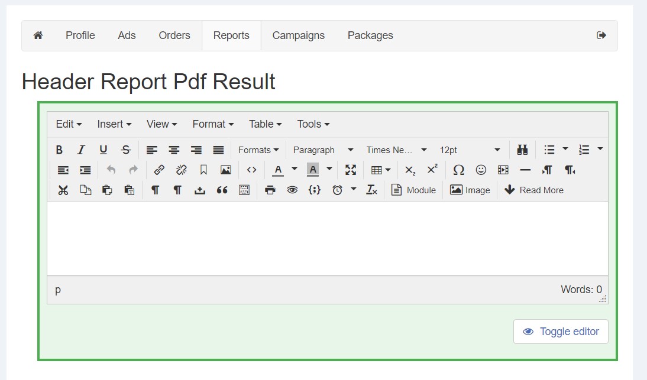Toggle the preview eye icon in toolbar
Screen dimensions: 647x380
292,190
